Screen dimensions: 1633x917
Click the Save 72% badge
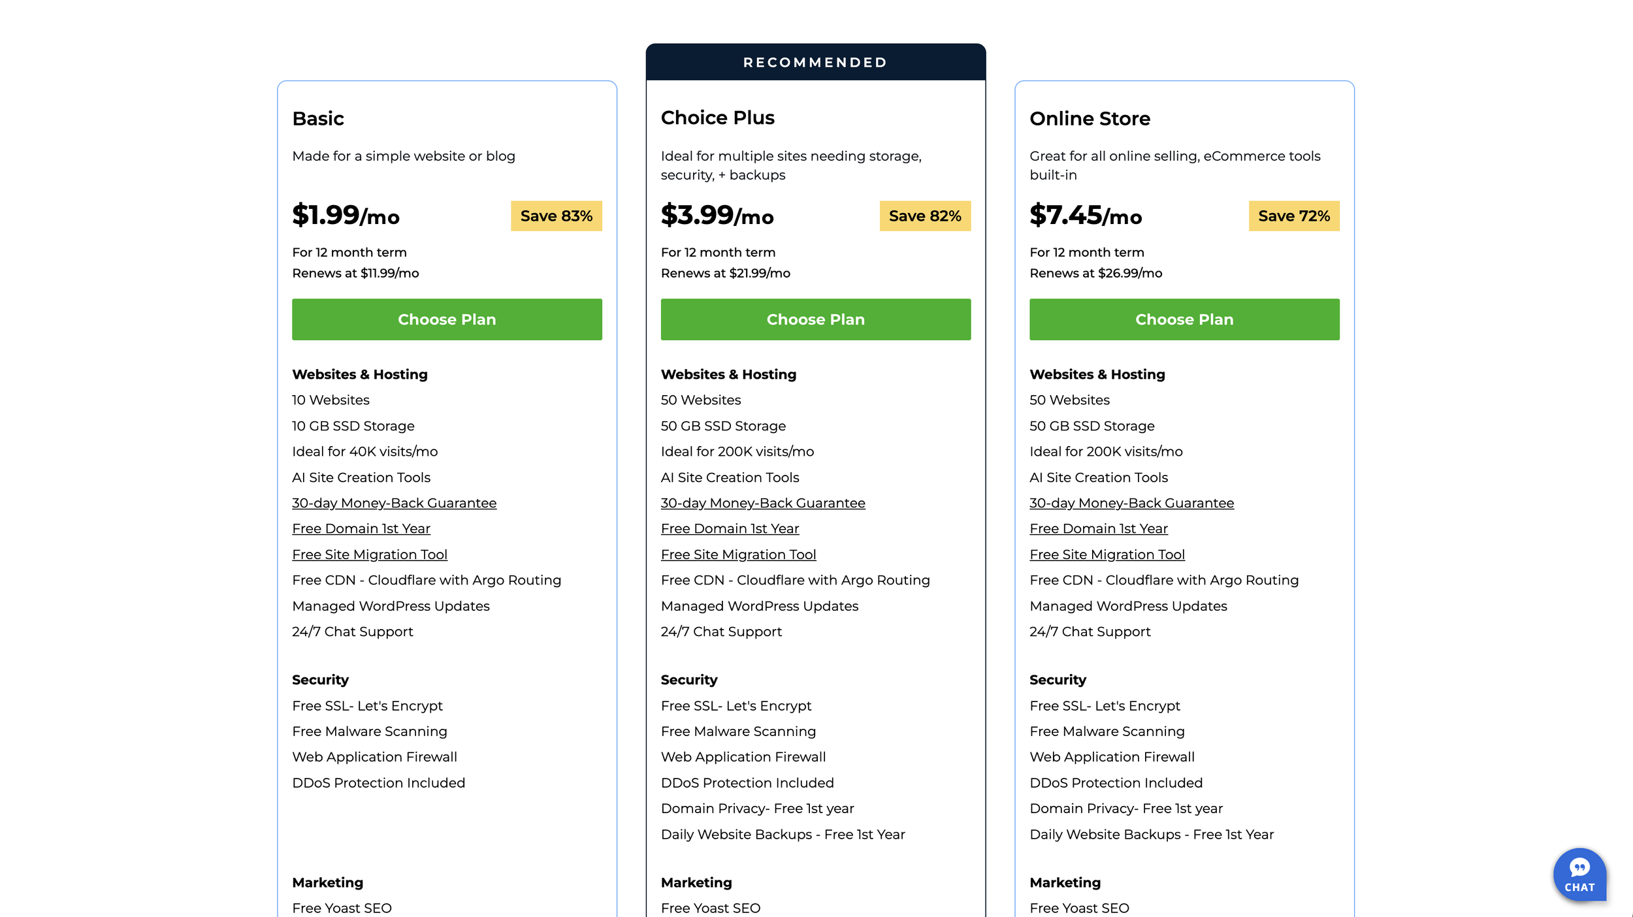point(1293,216)
